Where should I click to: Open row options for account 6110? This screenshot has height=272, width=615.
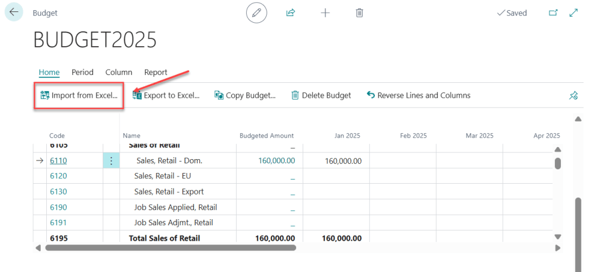pyautogui.click(x=111, y=161)
